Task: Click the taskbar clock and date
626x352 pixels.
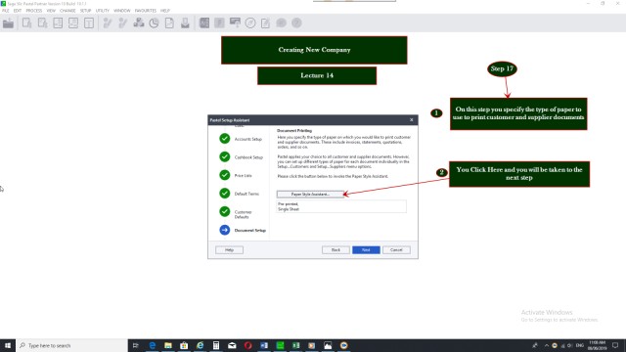Action: tap(598, 345)
